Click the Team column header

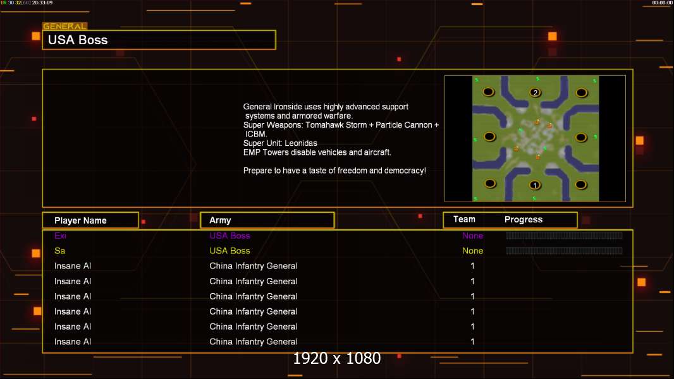(464, 219)
